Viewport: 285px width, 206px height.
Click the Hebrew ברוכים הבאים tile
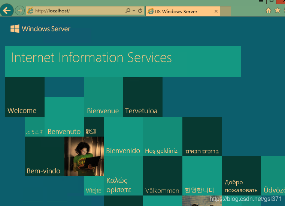[202, 137]
